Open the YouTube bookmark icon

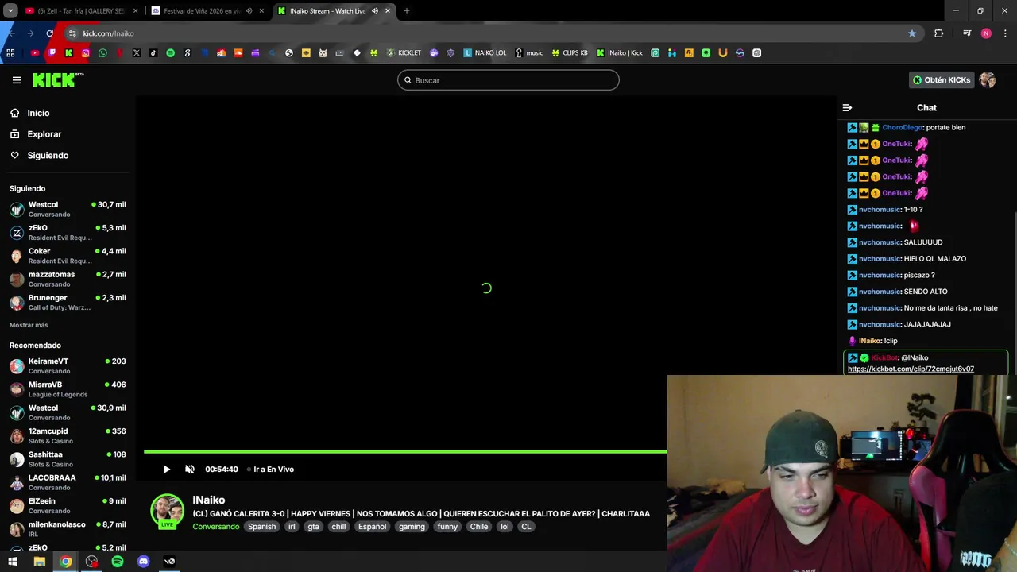coord(35,53)
